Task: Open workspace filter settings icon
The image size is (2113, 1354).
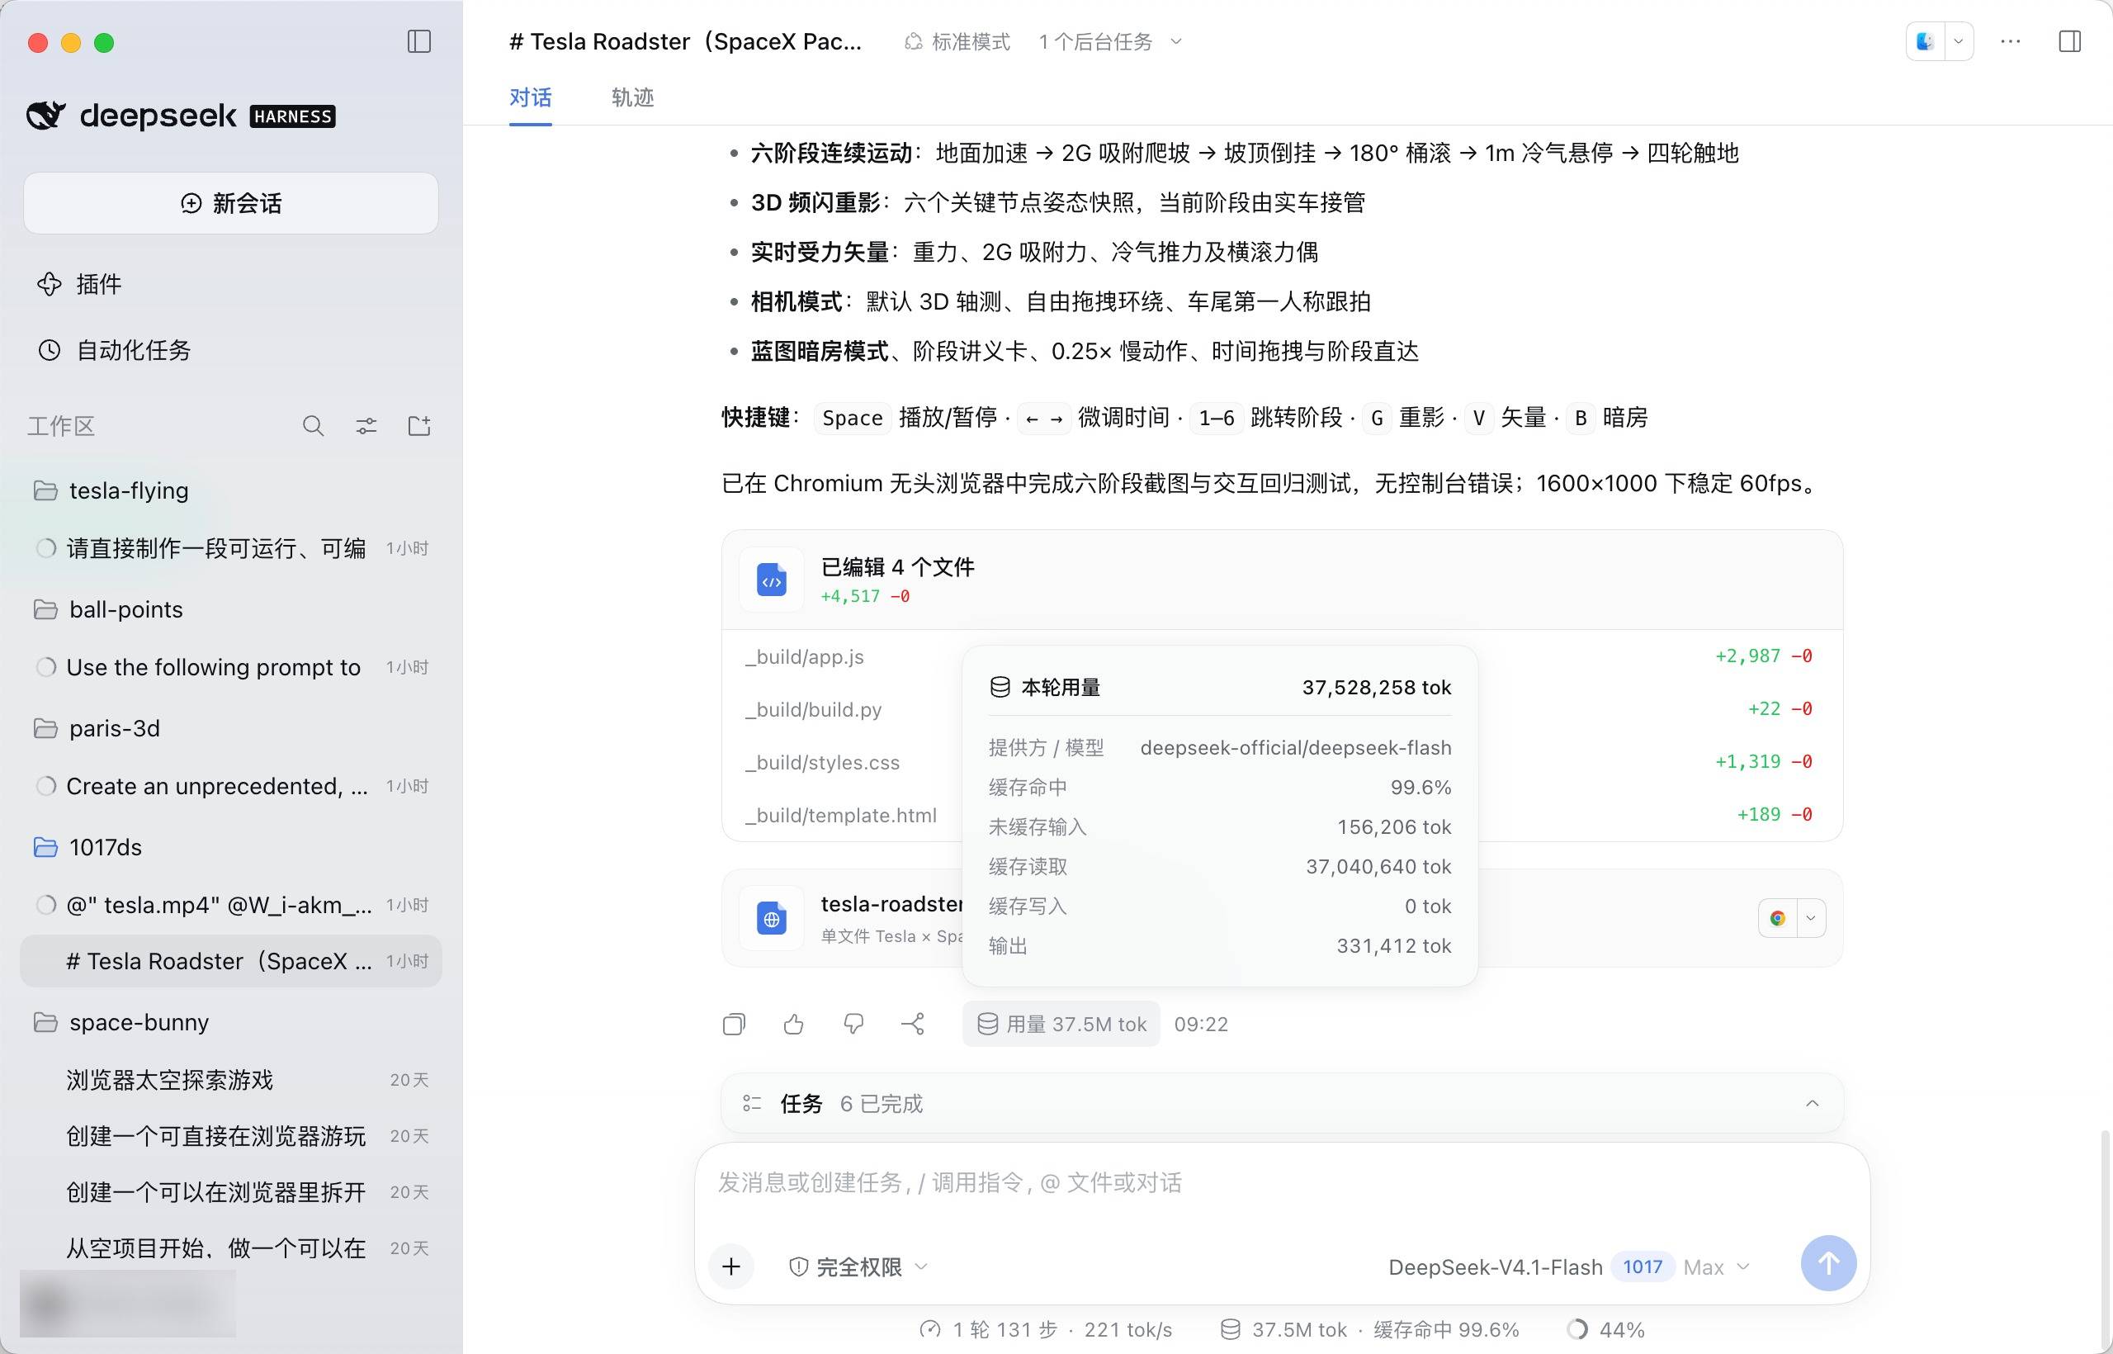Action: pos(366,426)
